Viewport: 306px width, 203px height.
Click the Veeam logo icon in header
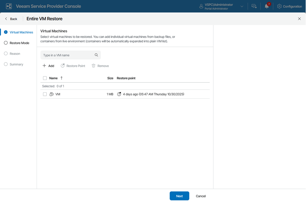9,6
